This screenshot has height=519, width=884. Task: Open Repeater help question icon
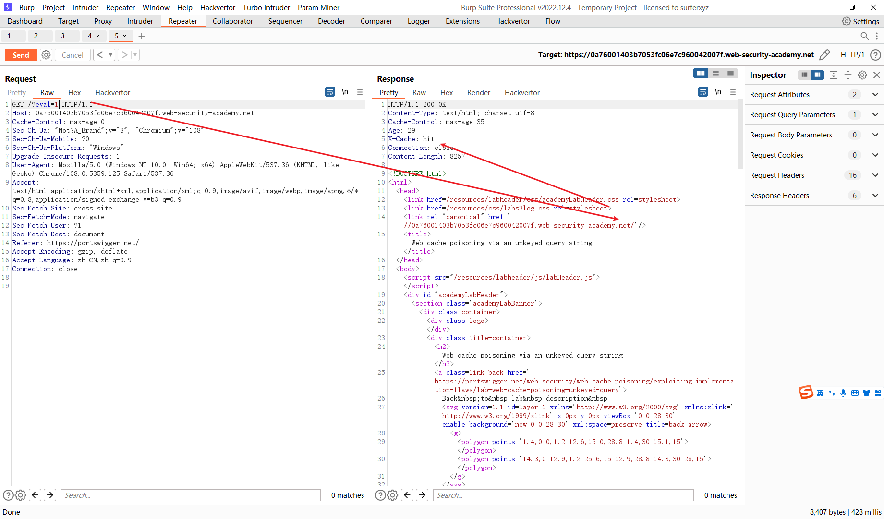click(x=875, y=55)
